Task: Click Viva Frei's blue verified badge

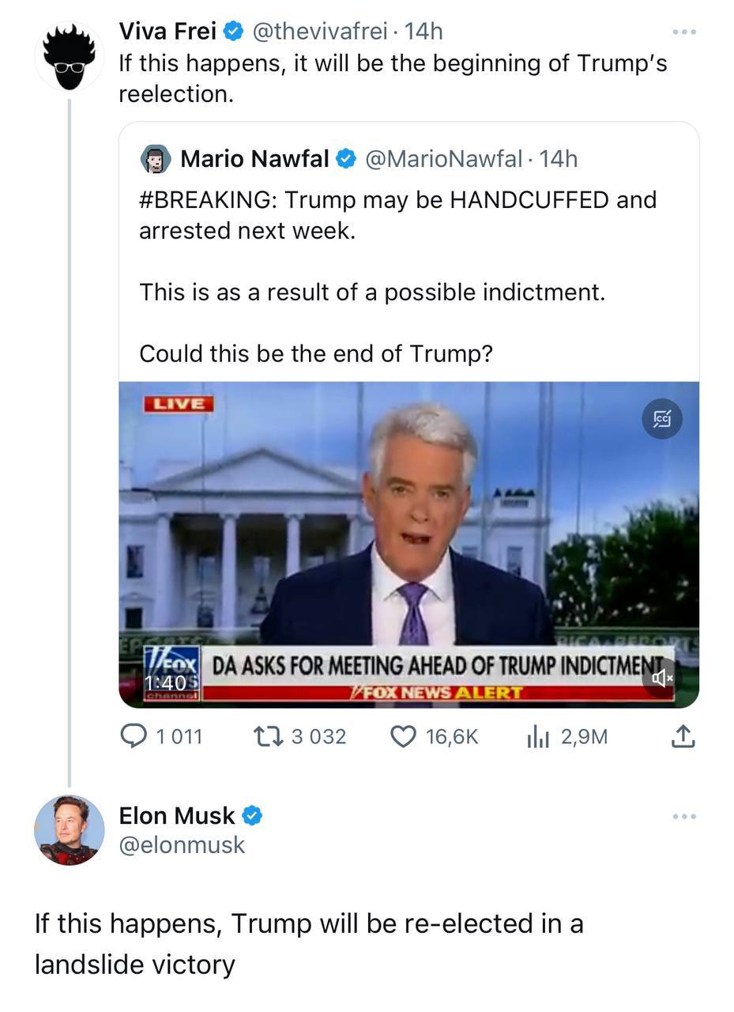Action: [233, 32]
